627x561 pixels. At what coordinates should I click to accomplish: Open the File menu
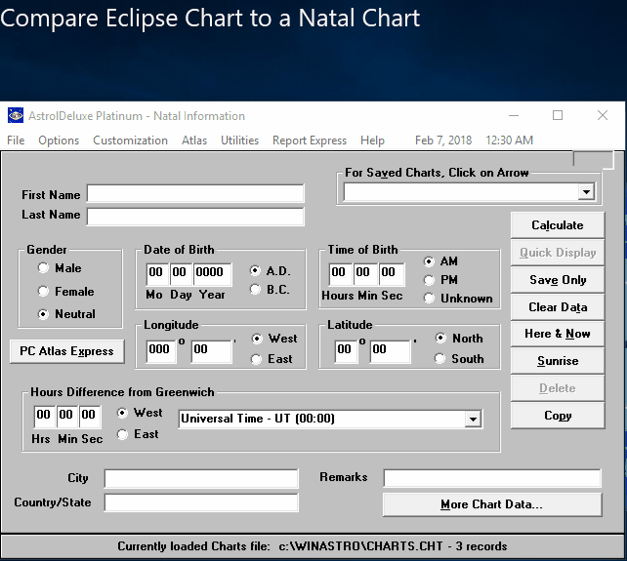click(16, 140)
